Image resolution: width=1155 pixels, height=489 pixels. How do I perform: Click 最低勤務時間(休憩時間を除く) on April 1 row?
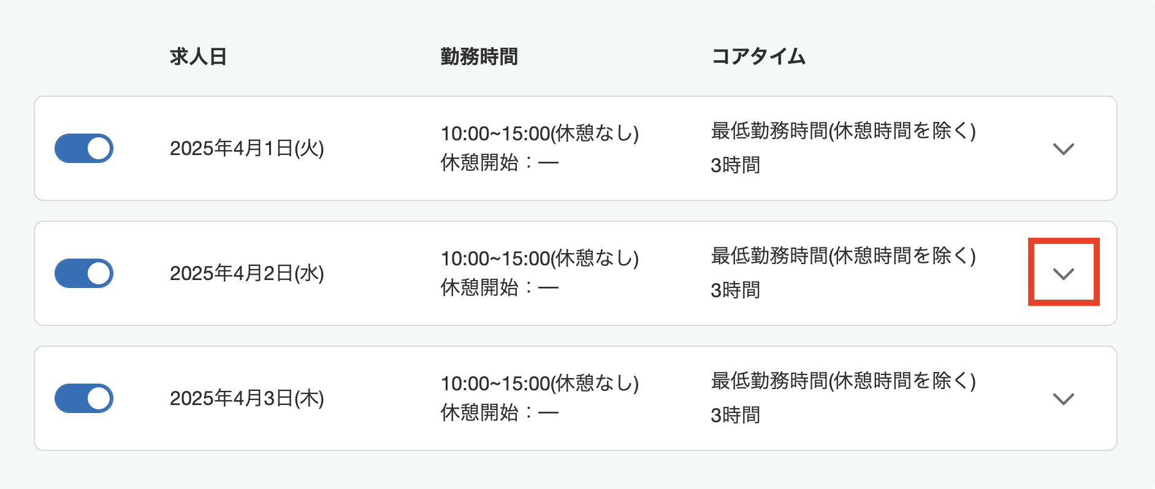[844, 131]
